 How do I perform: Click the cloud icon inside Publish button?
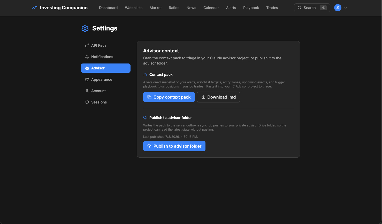pyautogui.click(x=149, y=146)
